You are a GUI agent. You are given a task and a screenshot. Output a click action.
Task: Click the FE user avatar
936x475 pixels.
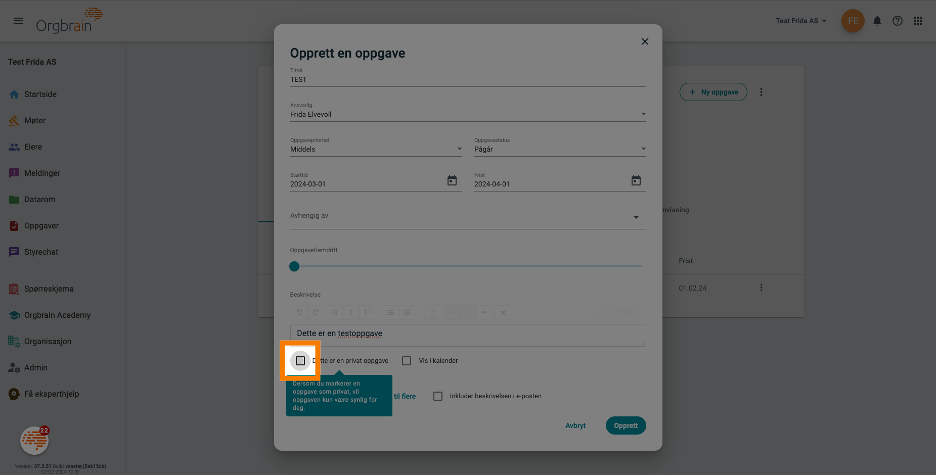pyautogui.click(x=853, y=21)
